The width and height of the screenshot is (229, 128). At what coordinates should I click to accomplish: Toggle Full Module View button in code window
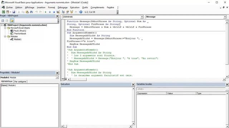tap(65, 79)
